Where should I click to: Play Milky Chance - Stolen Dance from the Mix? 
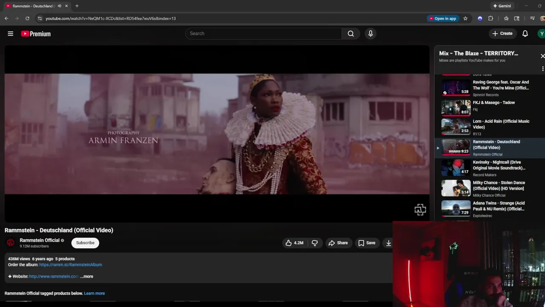coord(490,188)
